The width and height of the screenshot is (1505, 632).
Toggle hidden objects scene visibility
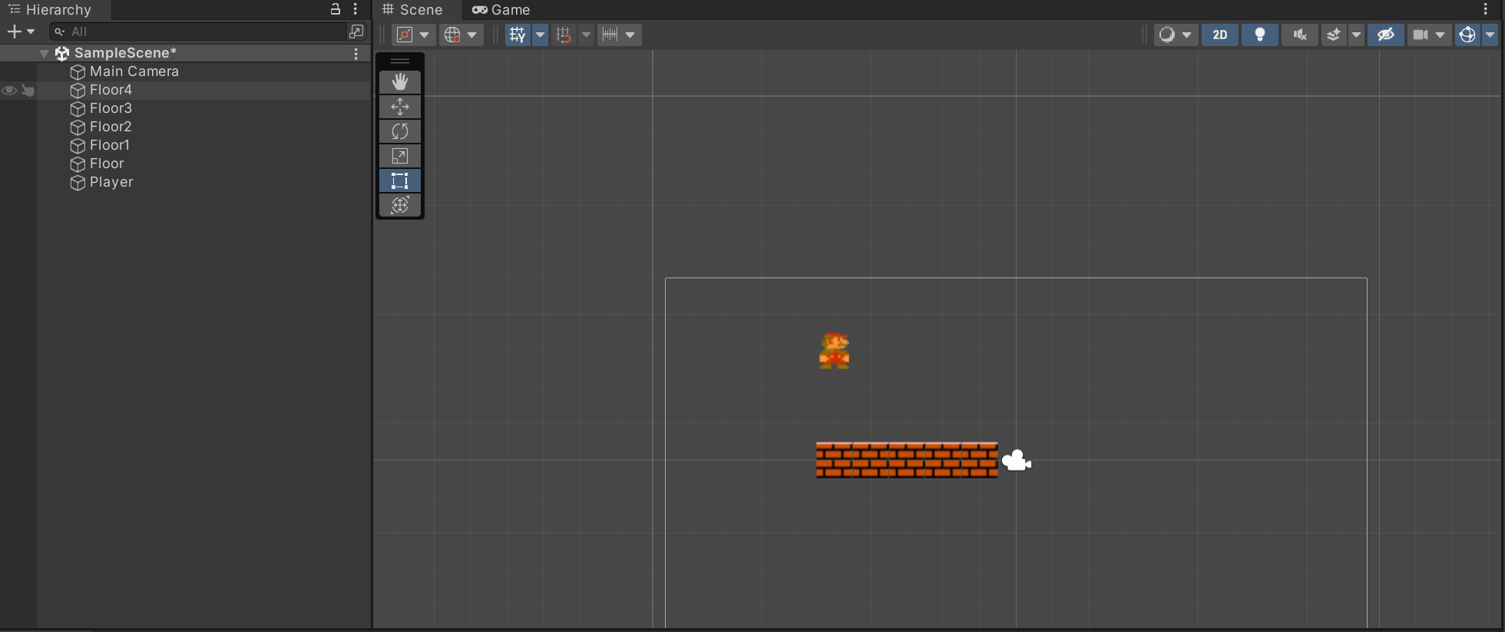click(1385, 35)
